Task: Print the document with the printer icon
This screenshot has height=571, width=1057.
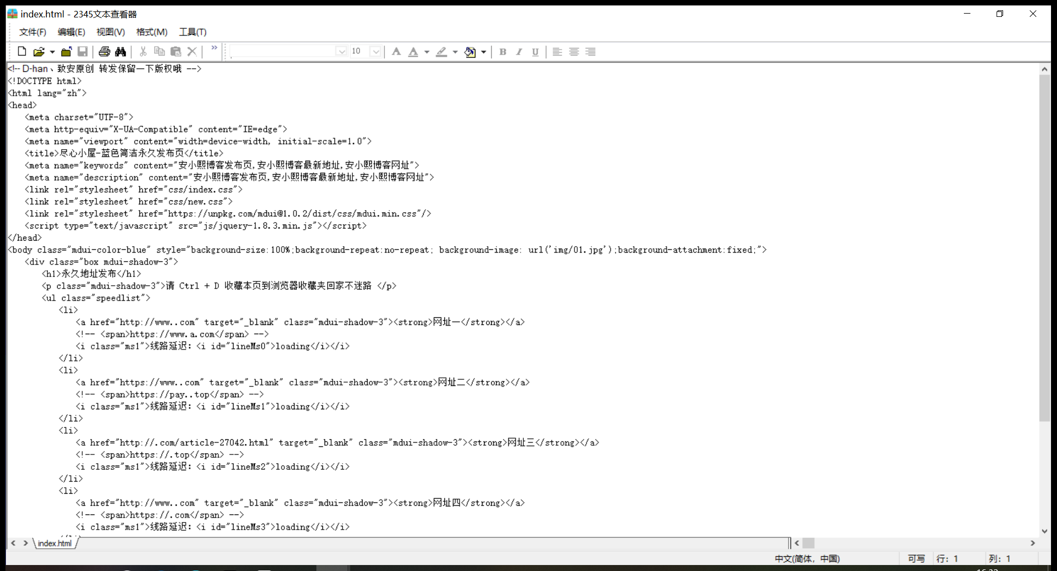Action: click(x=104, y=52)
